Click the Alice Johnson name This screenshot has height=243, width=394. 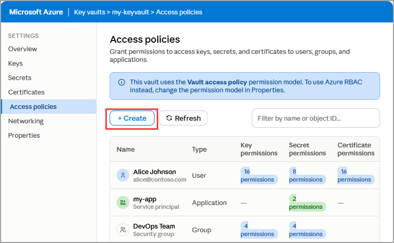pos(154,172)
